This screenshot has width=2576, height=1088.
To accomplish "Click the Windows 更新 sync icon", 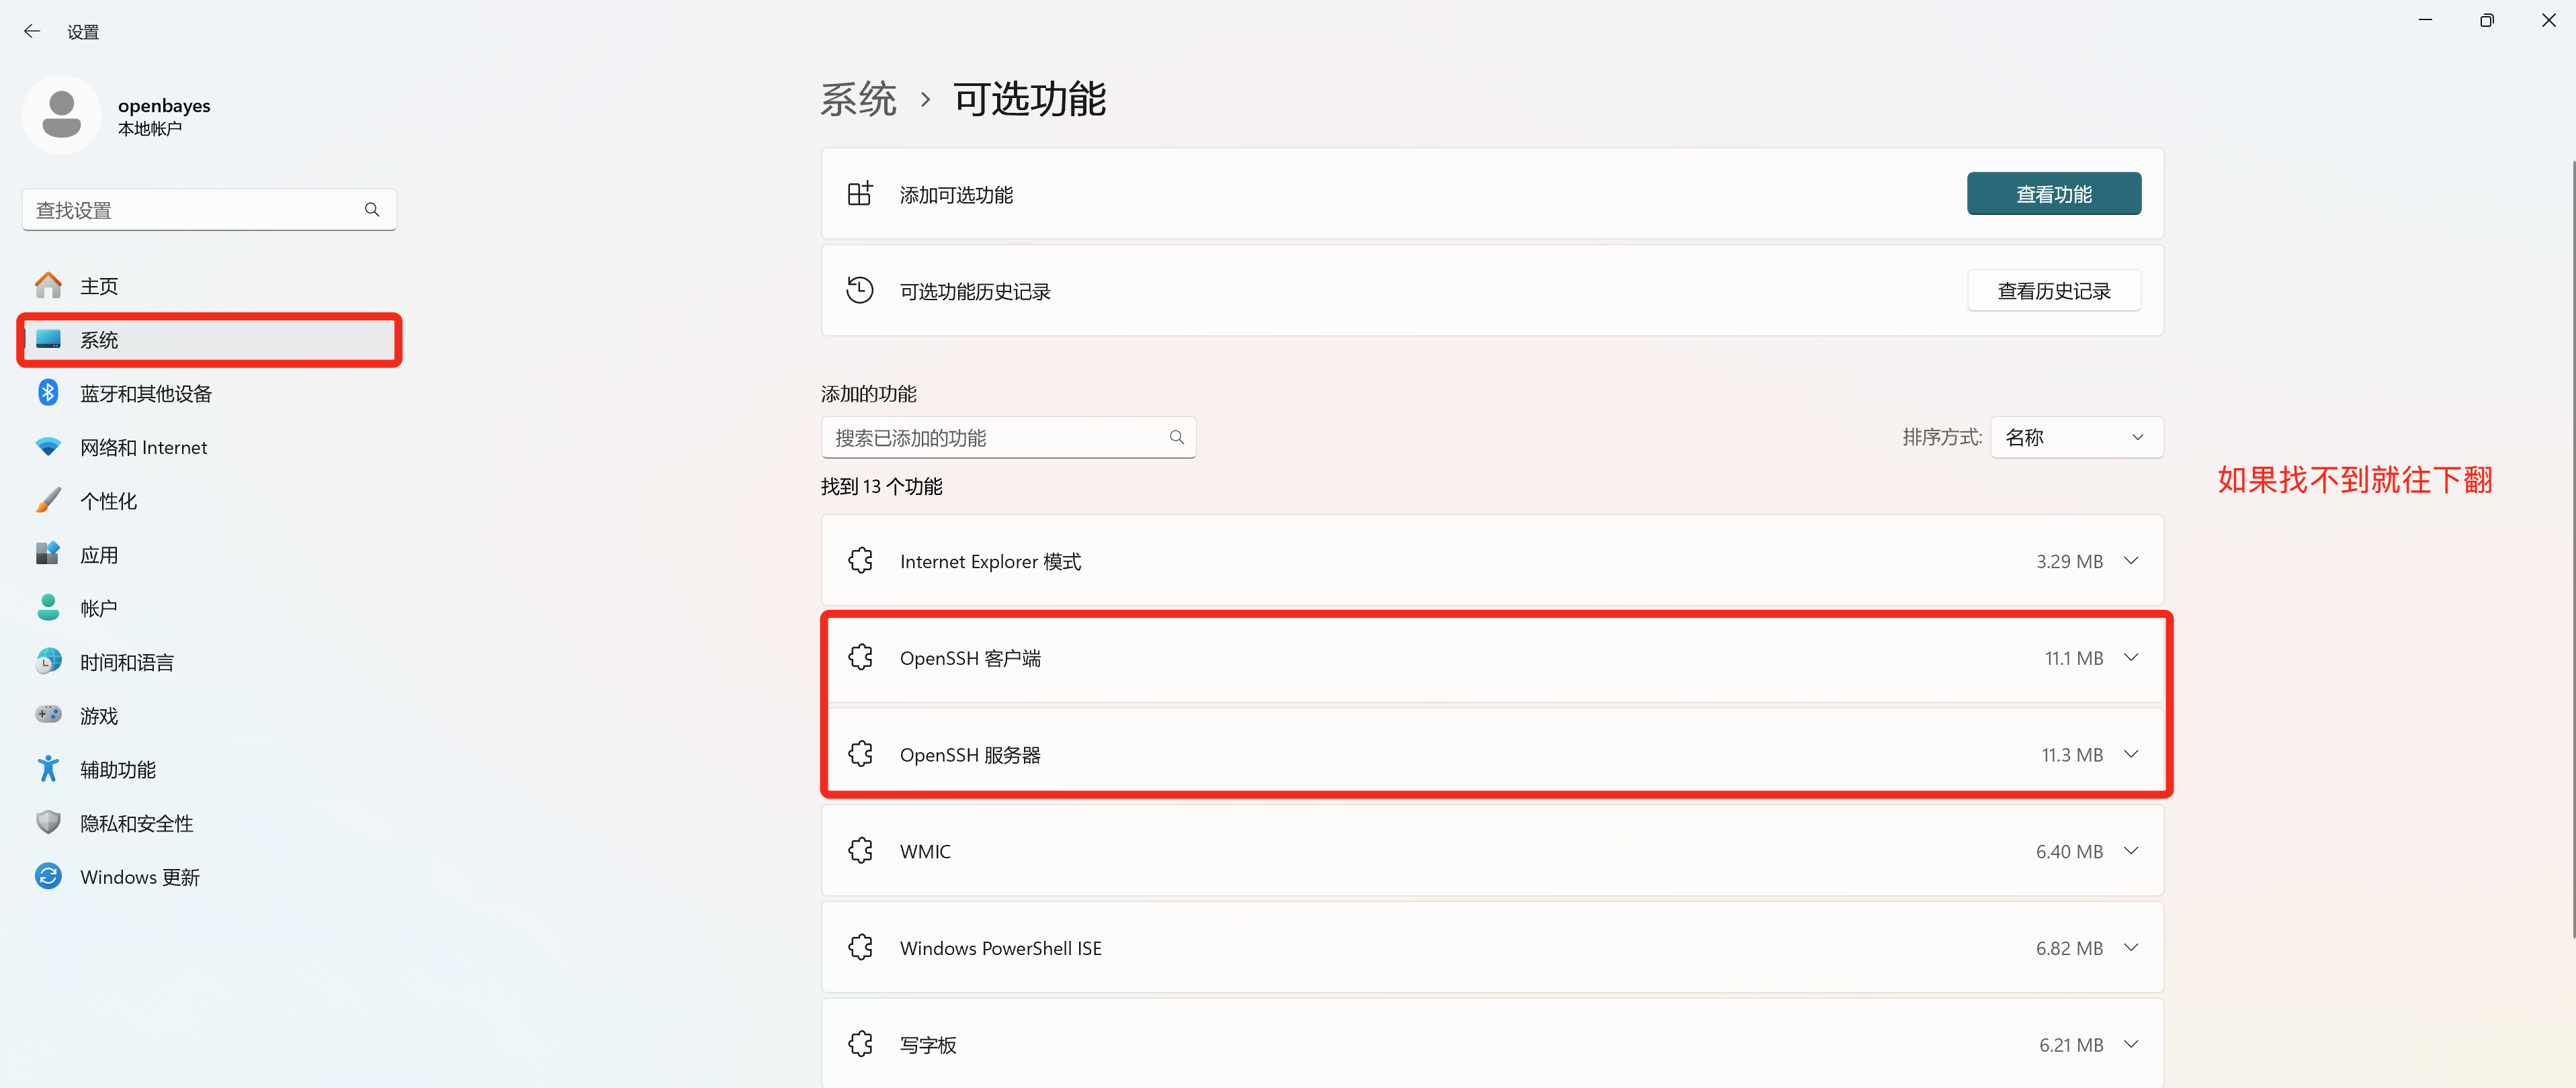I will click(48, 877).
